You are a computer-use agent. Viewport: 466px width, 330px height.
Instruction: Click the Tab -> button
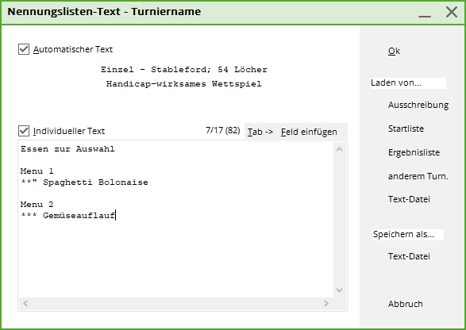click(260, 132)
